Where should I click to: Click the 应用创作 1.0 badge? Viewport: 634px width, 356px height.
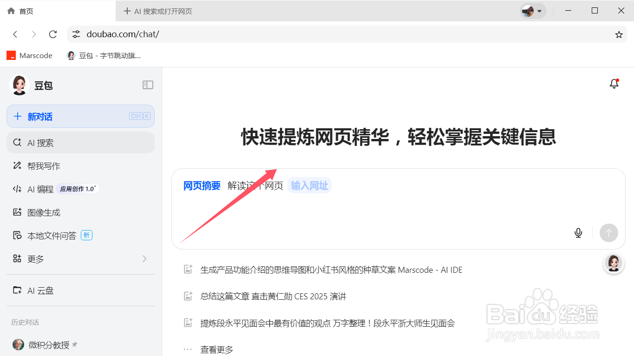(x=78, y=189)
